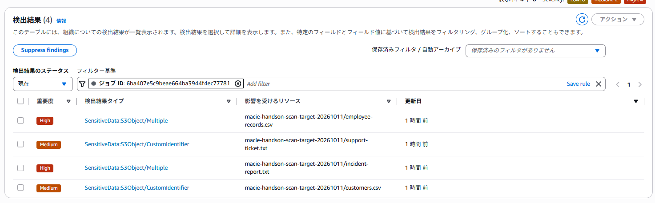Image resolution: width=655 pixels, height=203 pixels.
Task: Click the Medium badge for support-ticket.txt
Action: click(48, 144)
